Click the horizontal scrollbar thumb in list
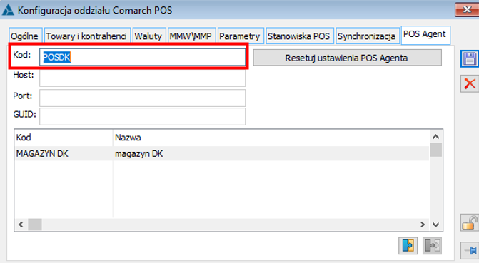The width and height of the screenshot is (479, 263). coord(35,225)
